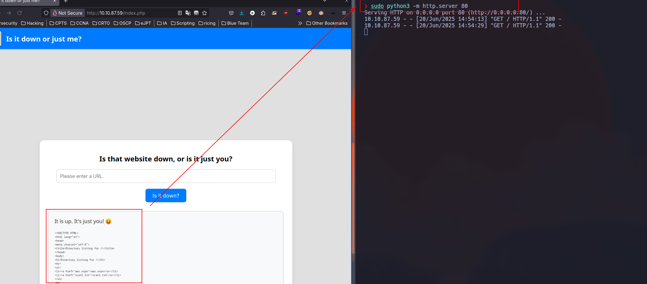The width and height of the screenshot is (647, 284).
Task: Open the Firefox hamburger menu
Action: pos(344,13)
